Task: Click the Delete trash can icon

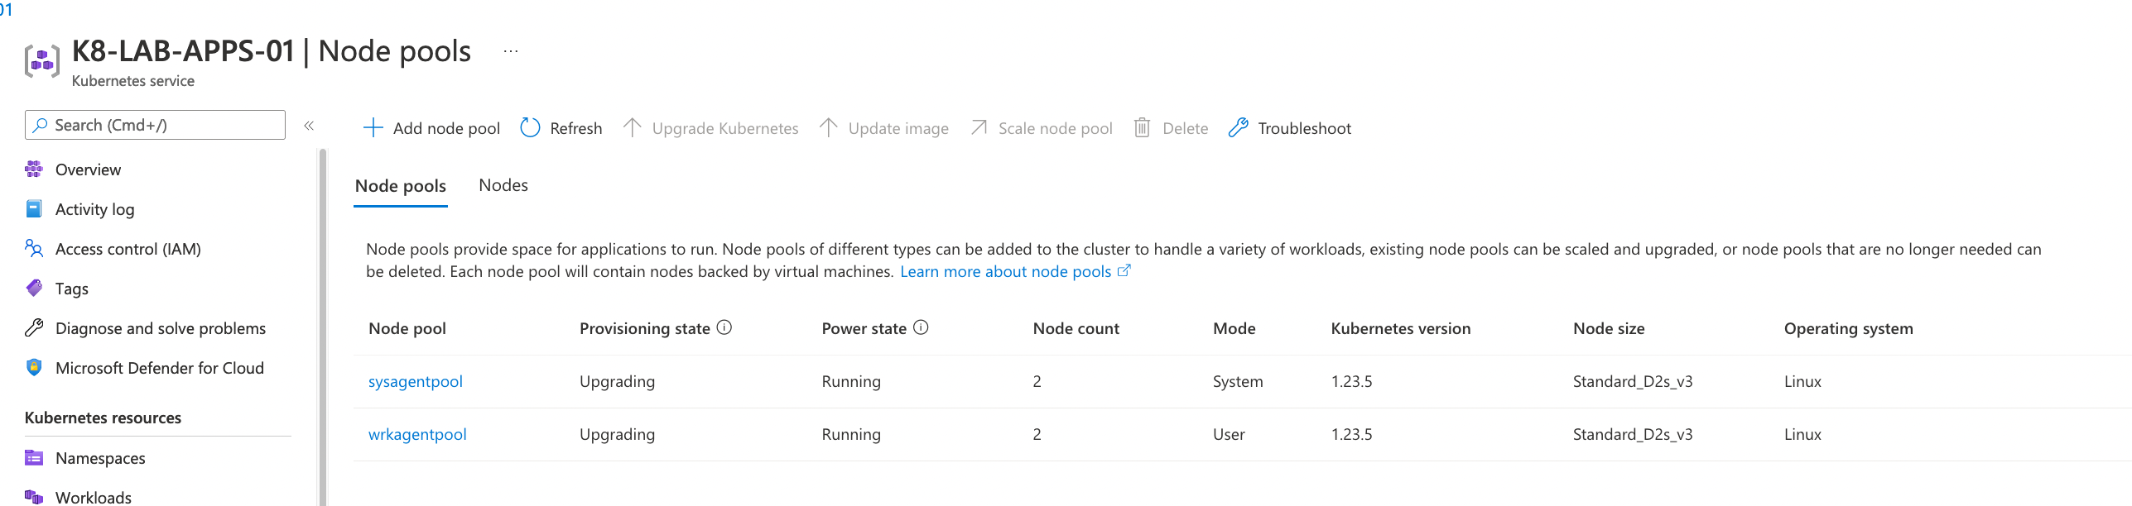Action: [1143, 128]
